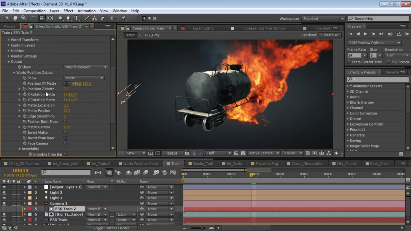Viewport: 411px width, 231px height.
Task: Click Toggle Switches / Modes button
Action: coord(111,228)
